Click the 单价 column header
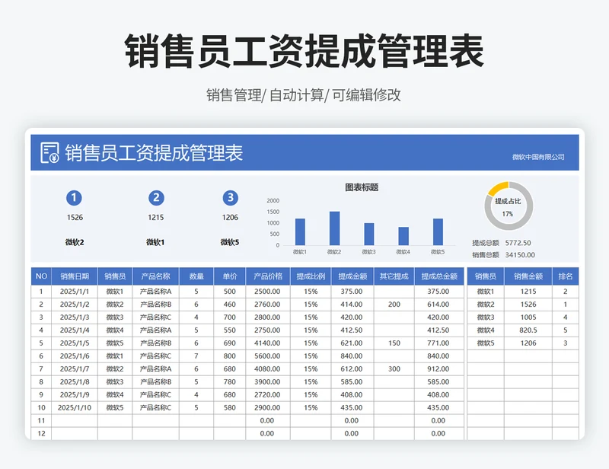This screenshot has height=469, width=609. coord(230,276)
